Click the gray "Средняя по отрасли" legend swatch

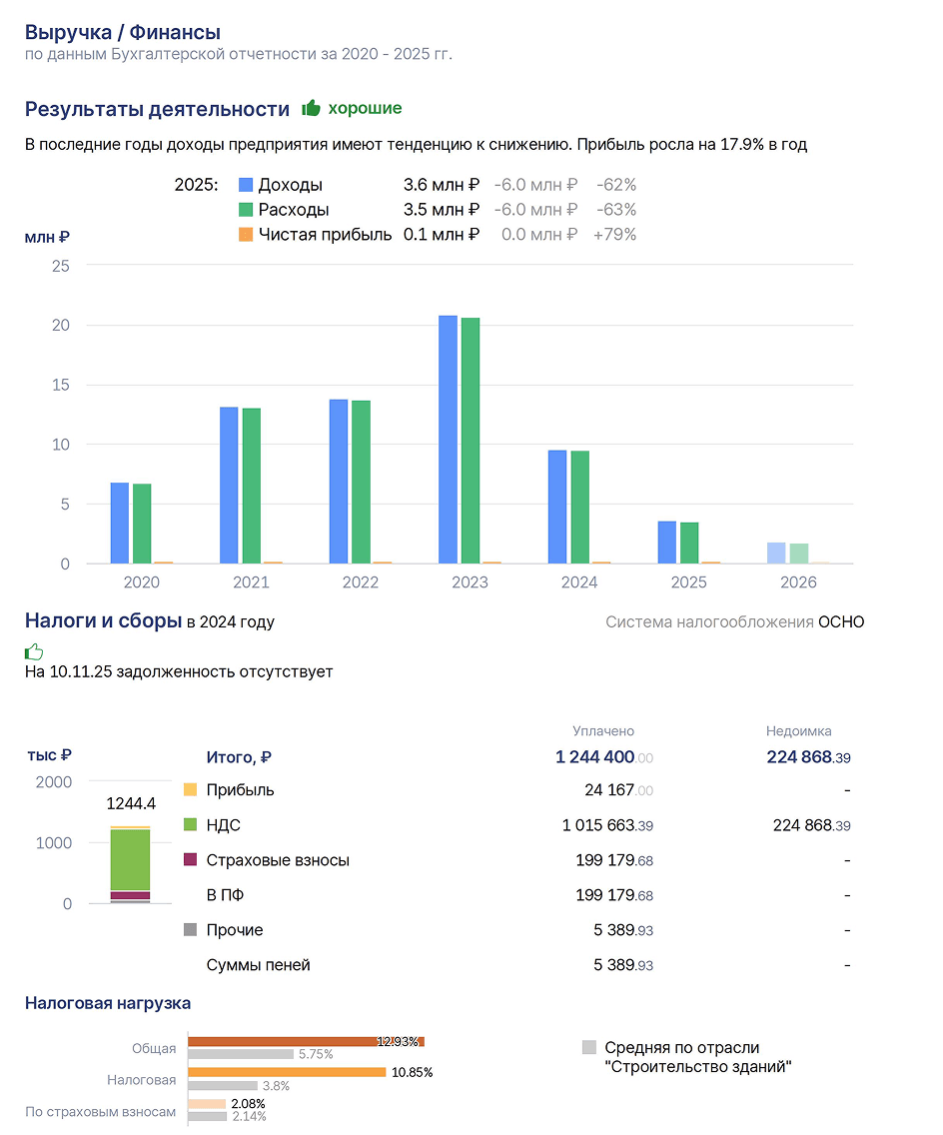(x=589, y=1047)
